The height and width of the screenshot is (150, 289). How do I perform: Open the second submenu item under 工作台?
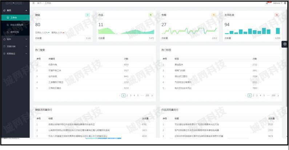point(15,25)
